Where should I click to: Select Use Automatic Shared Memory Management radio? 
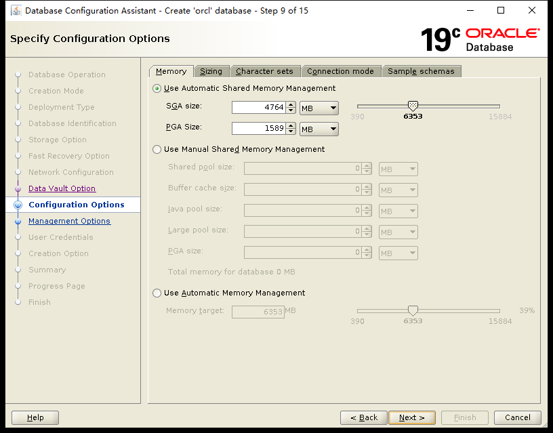157,89
